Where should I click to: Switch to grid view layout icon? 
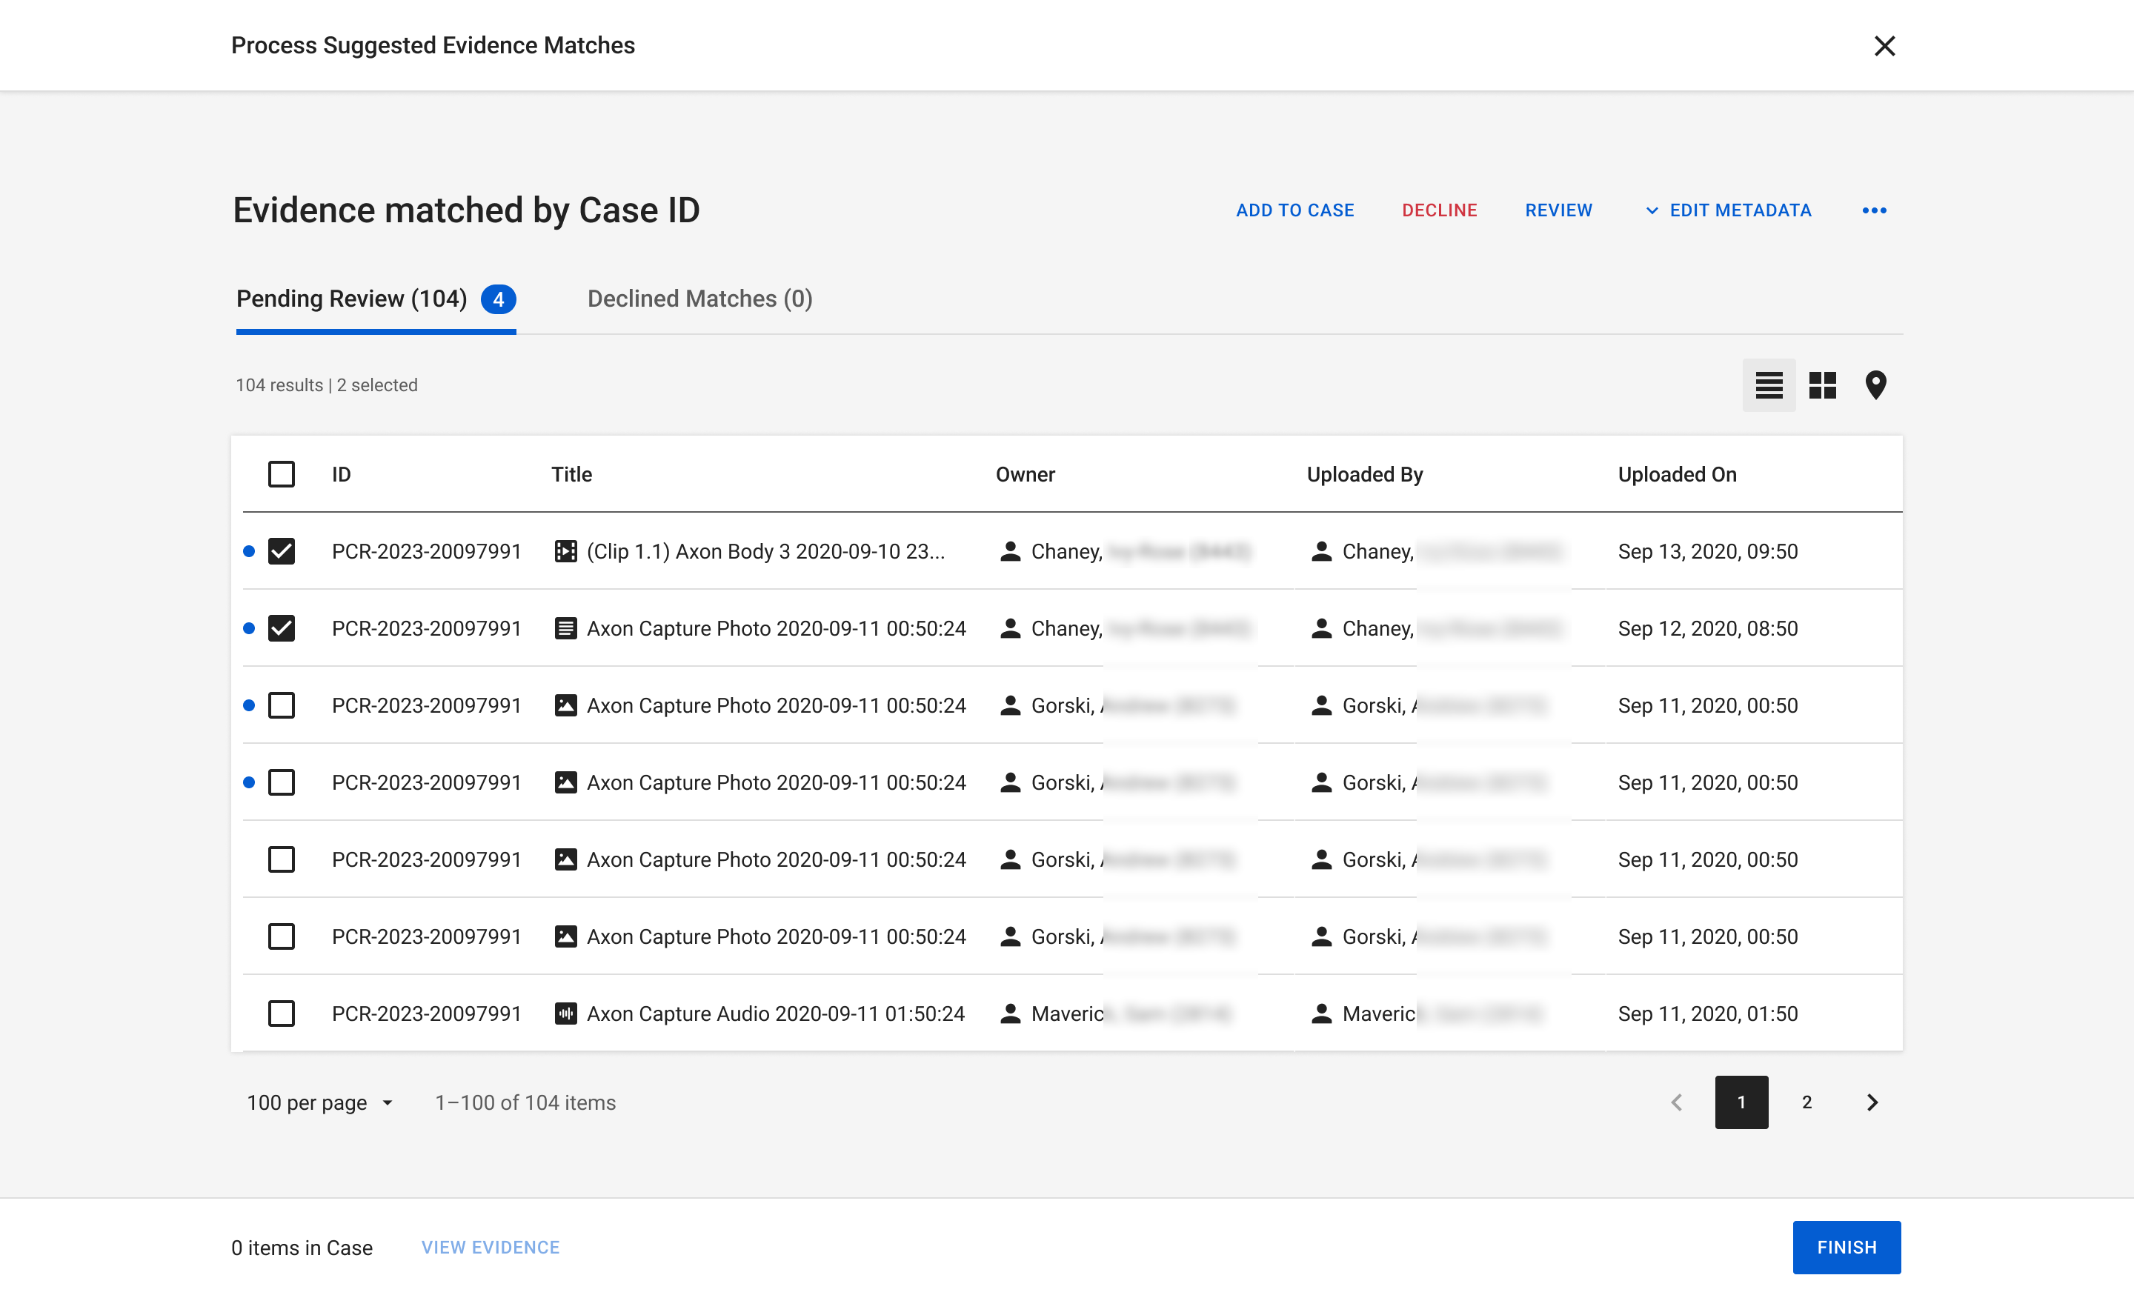tap(1822, 385)
